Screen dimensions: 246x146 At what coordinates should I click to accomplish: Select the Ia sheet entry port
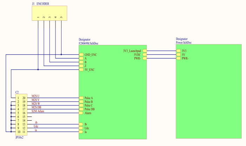[x=81, y=132]
